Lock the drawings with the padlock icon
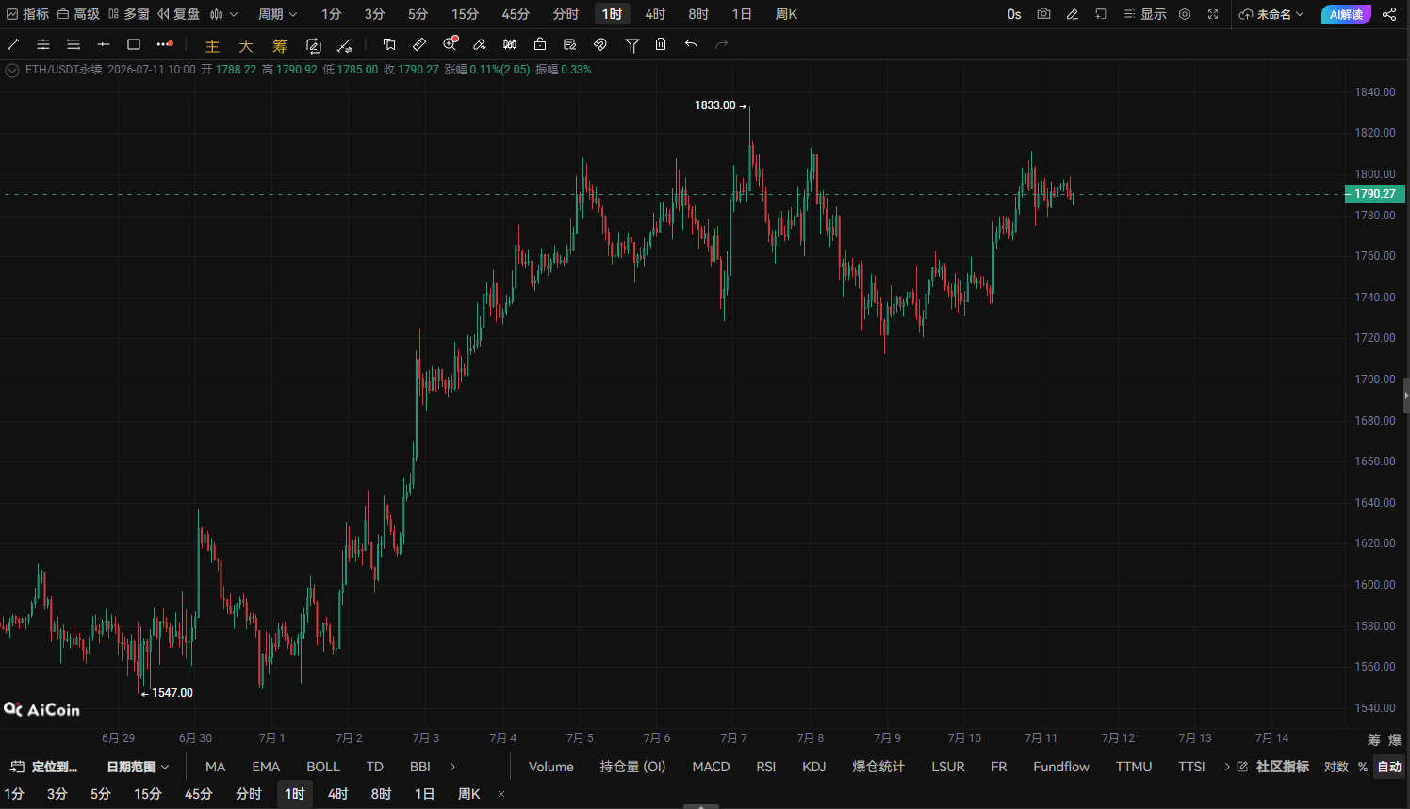1410x809 pixels. (x=540, y=44)
